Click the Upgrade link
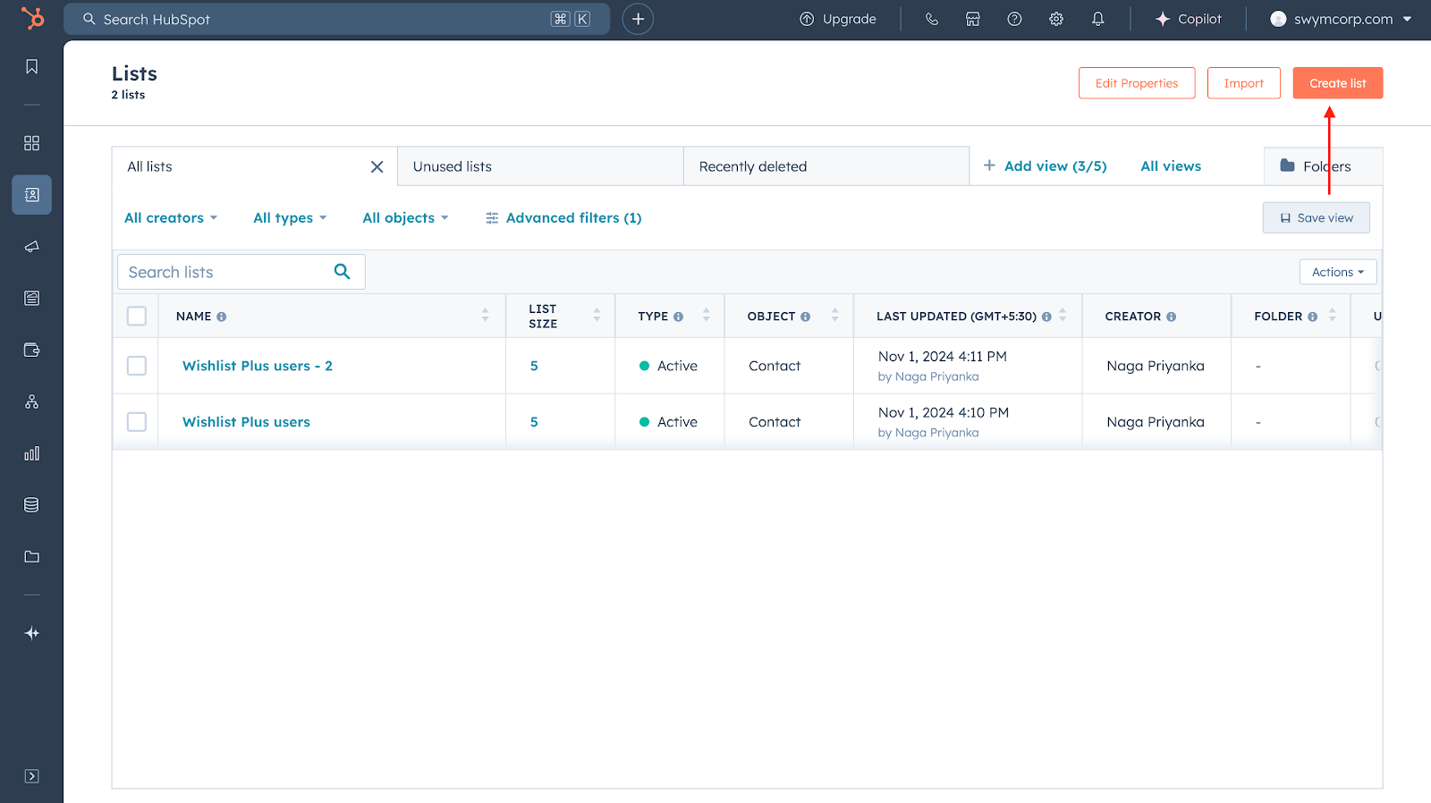This screenshot has height=803, width=1431. point(838,19)
